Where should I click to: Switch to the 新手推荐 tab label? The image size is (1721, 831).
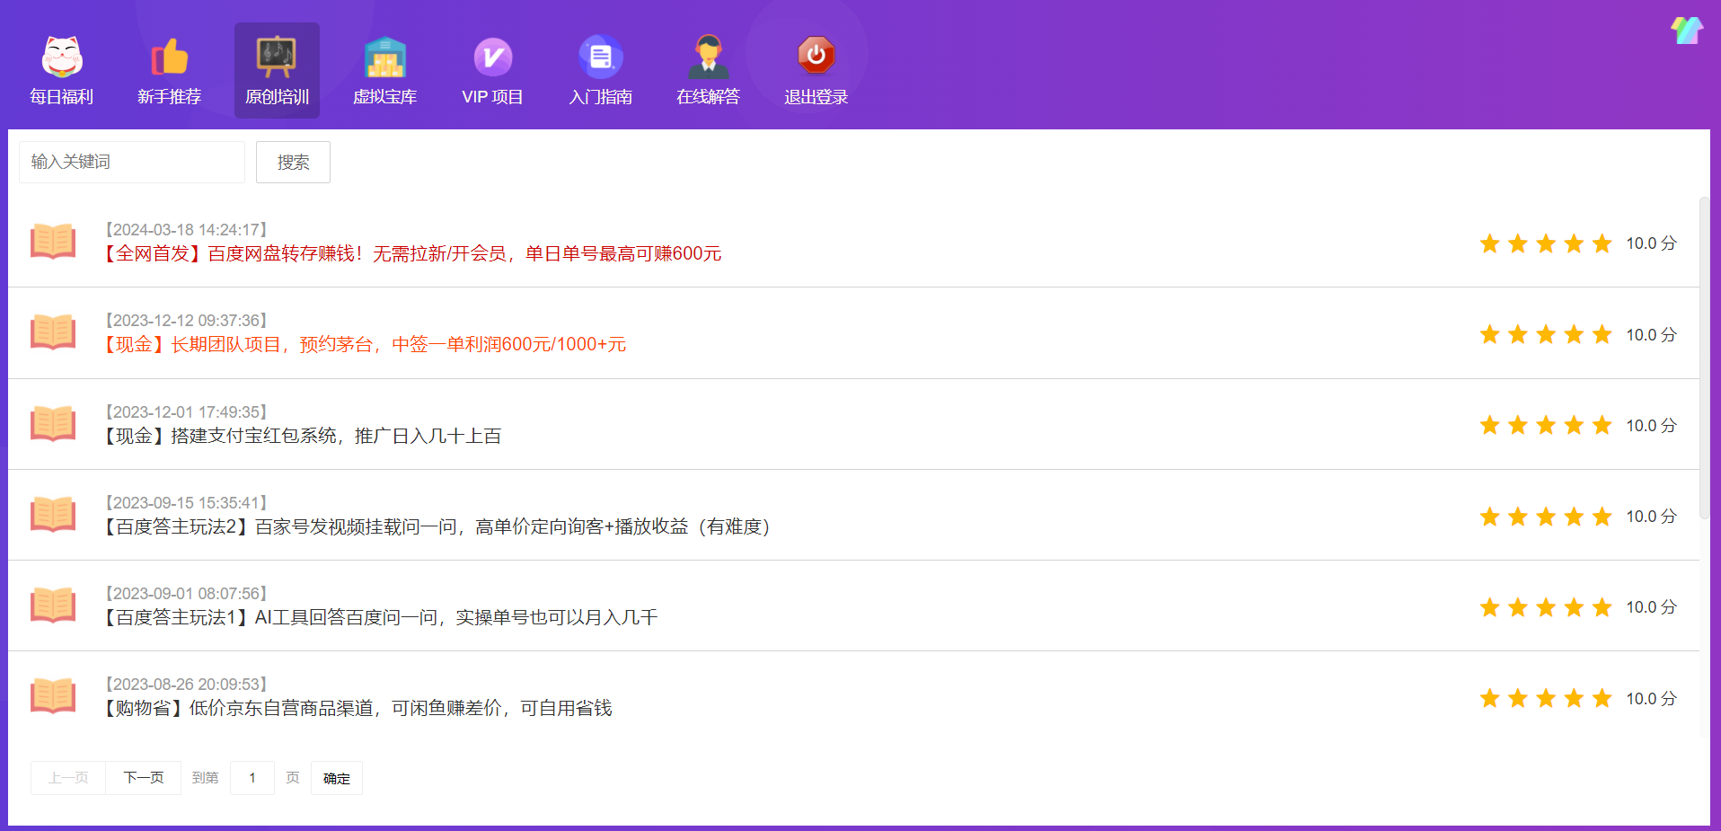point(170,97)
